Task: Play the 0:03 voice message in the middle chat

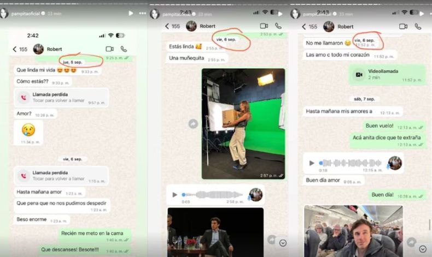Action: tap(174, 195)
